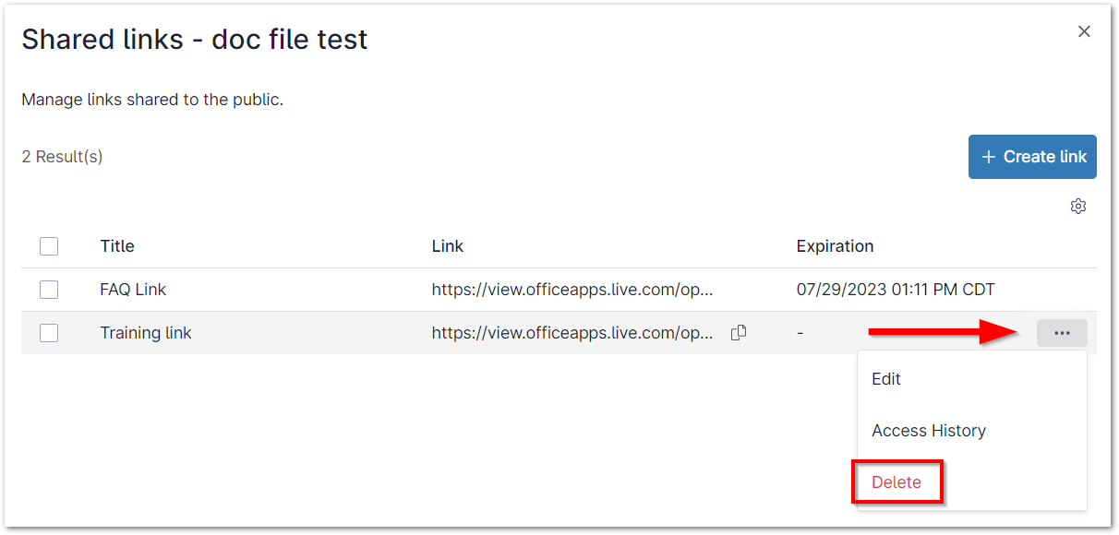Screen dimensions: 1119x535
Task: Open Access History for the Training link
Action: tap(929, 430)
